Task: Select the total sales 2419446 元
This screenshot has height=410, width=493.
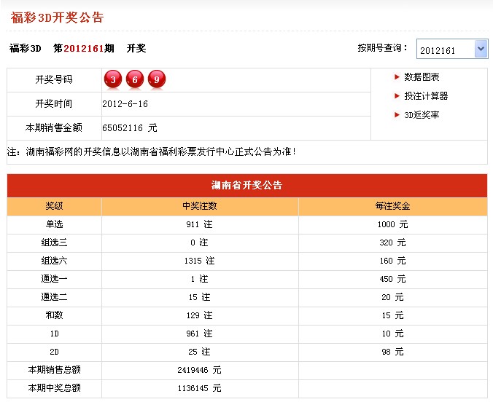Action: [x=199, y=370]
